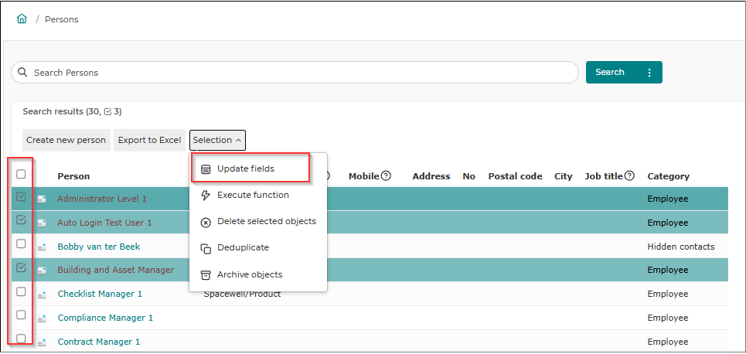Check the Bobby van ter Beek checkbox
Image resolution: width=746 pixels, height=354 pixels.
(x=21, y=243)
